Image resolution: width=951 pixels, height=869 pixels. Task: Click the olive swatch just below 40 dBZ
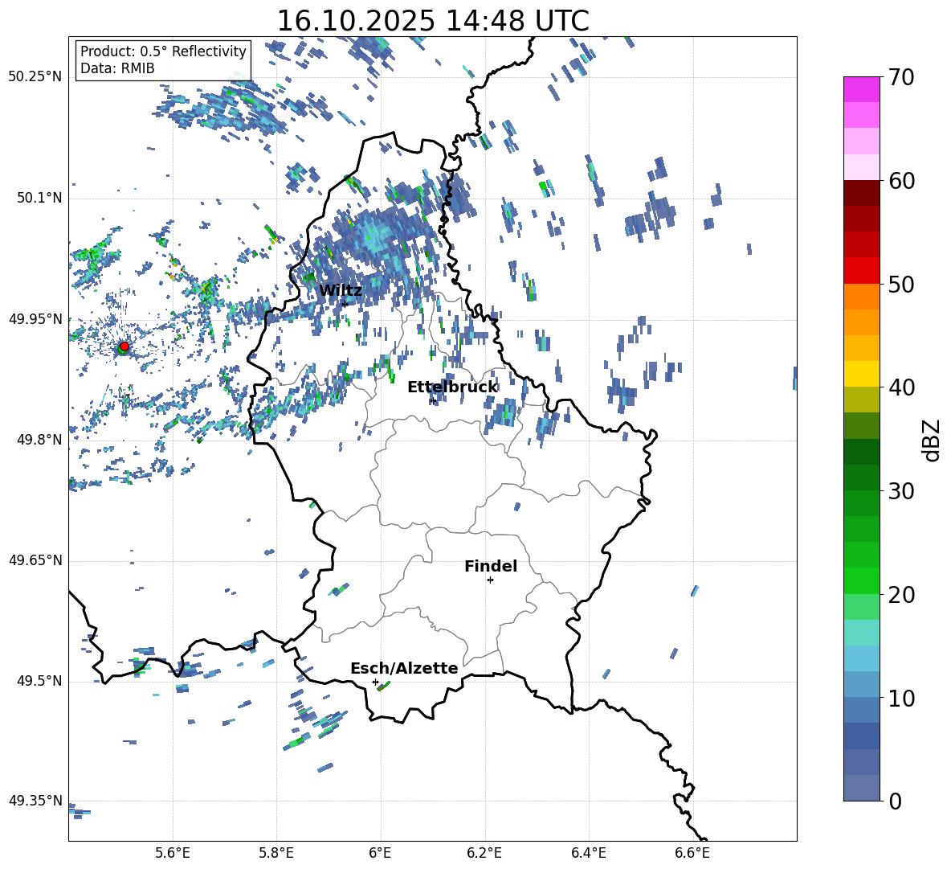861,400
